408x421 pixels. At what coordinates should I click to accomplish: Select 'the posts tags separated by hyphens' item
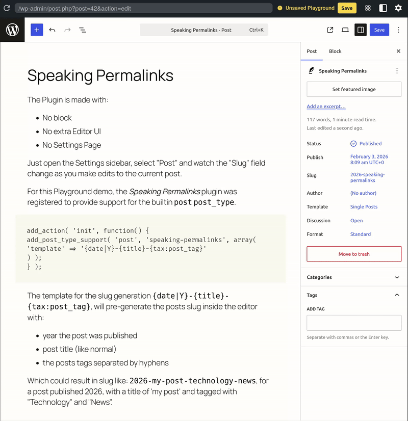[x=106, y=363]
